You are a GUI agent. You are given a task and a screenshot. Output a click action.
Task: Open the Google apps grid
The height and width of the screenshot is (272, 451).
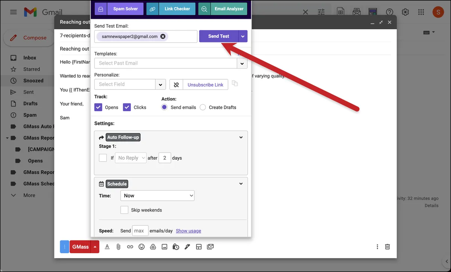pyautogui.click(x=421, y=12)
